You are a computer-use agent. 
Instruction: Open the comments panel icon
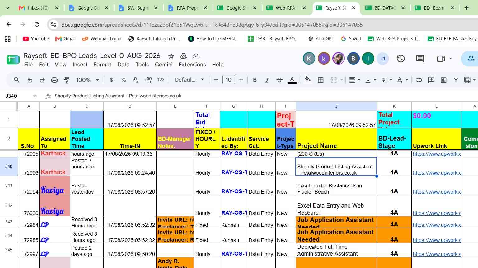tap(420, 58)
